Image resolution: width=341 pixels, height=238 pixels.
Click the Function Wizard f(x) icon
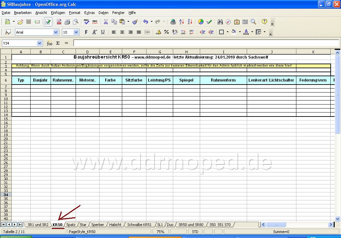pos(50,43)
